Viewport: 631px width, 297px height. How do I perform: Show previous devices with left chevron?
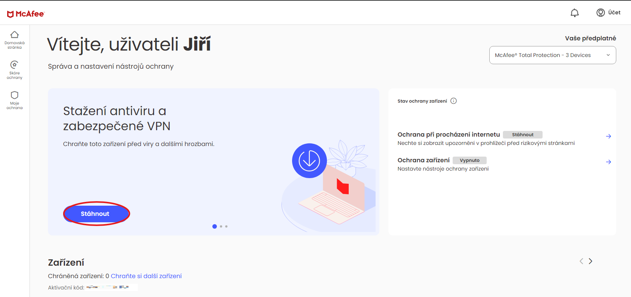pos(582,261)
